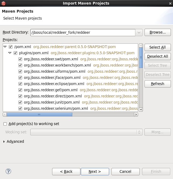Click the scroll down arrow of projects list

[x=141, y=109]
